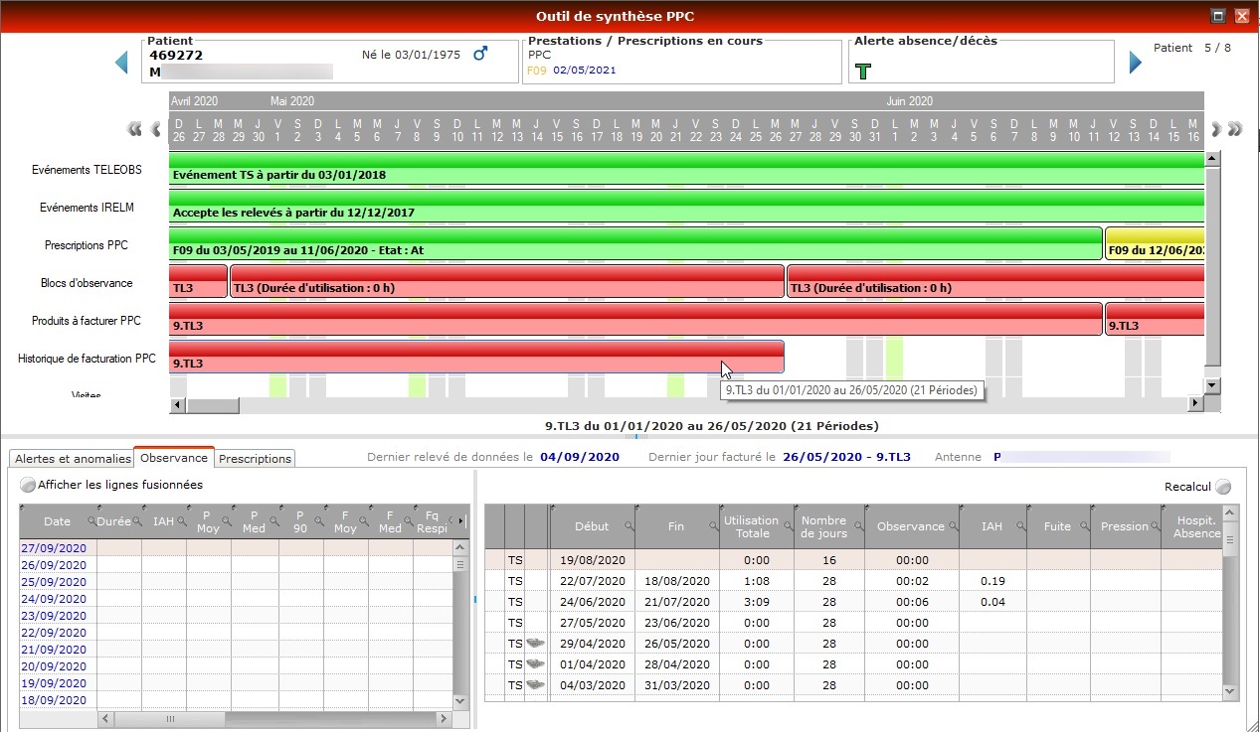
Task: Select date 18/09/2020 in daily table
Action: (x=53, y=700)
